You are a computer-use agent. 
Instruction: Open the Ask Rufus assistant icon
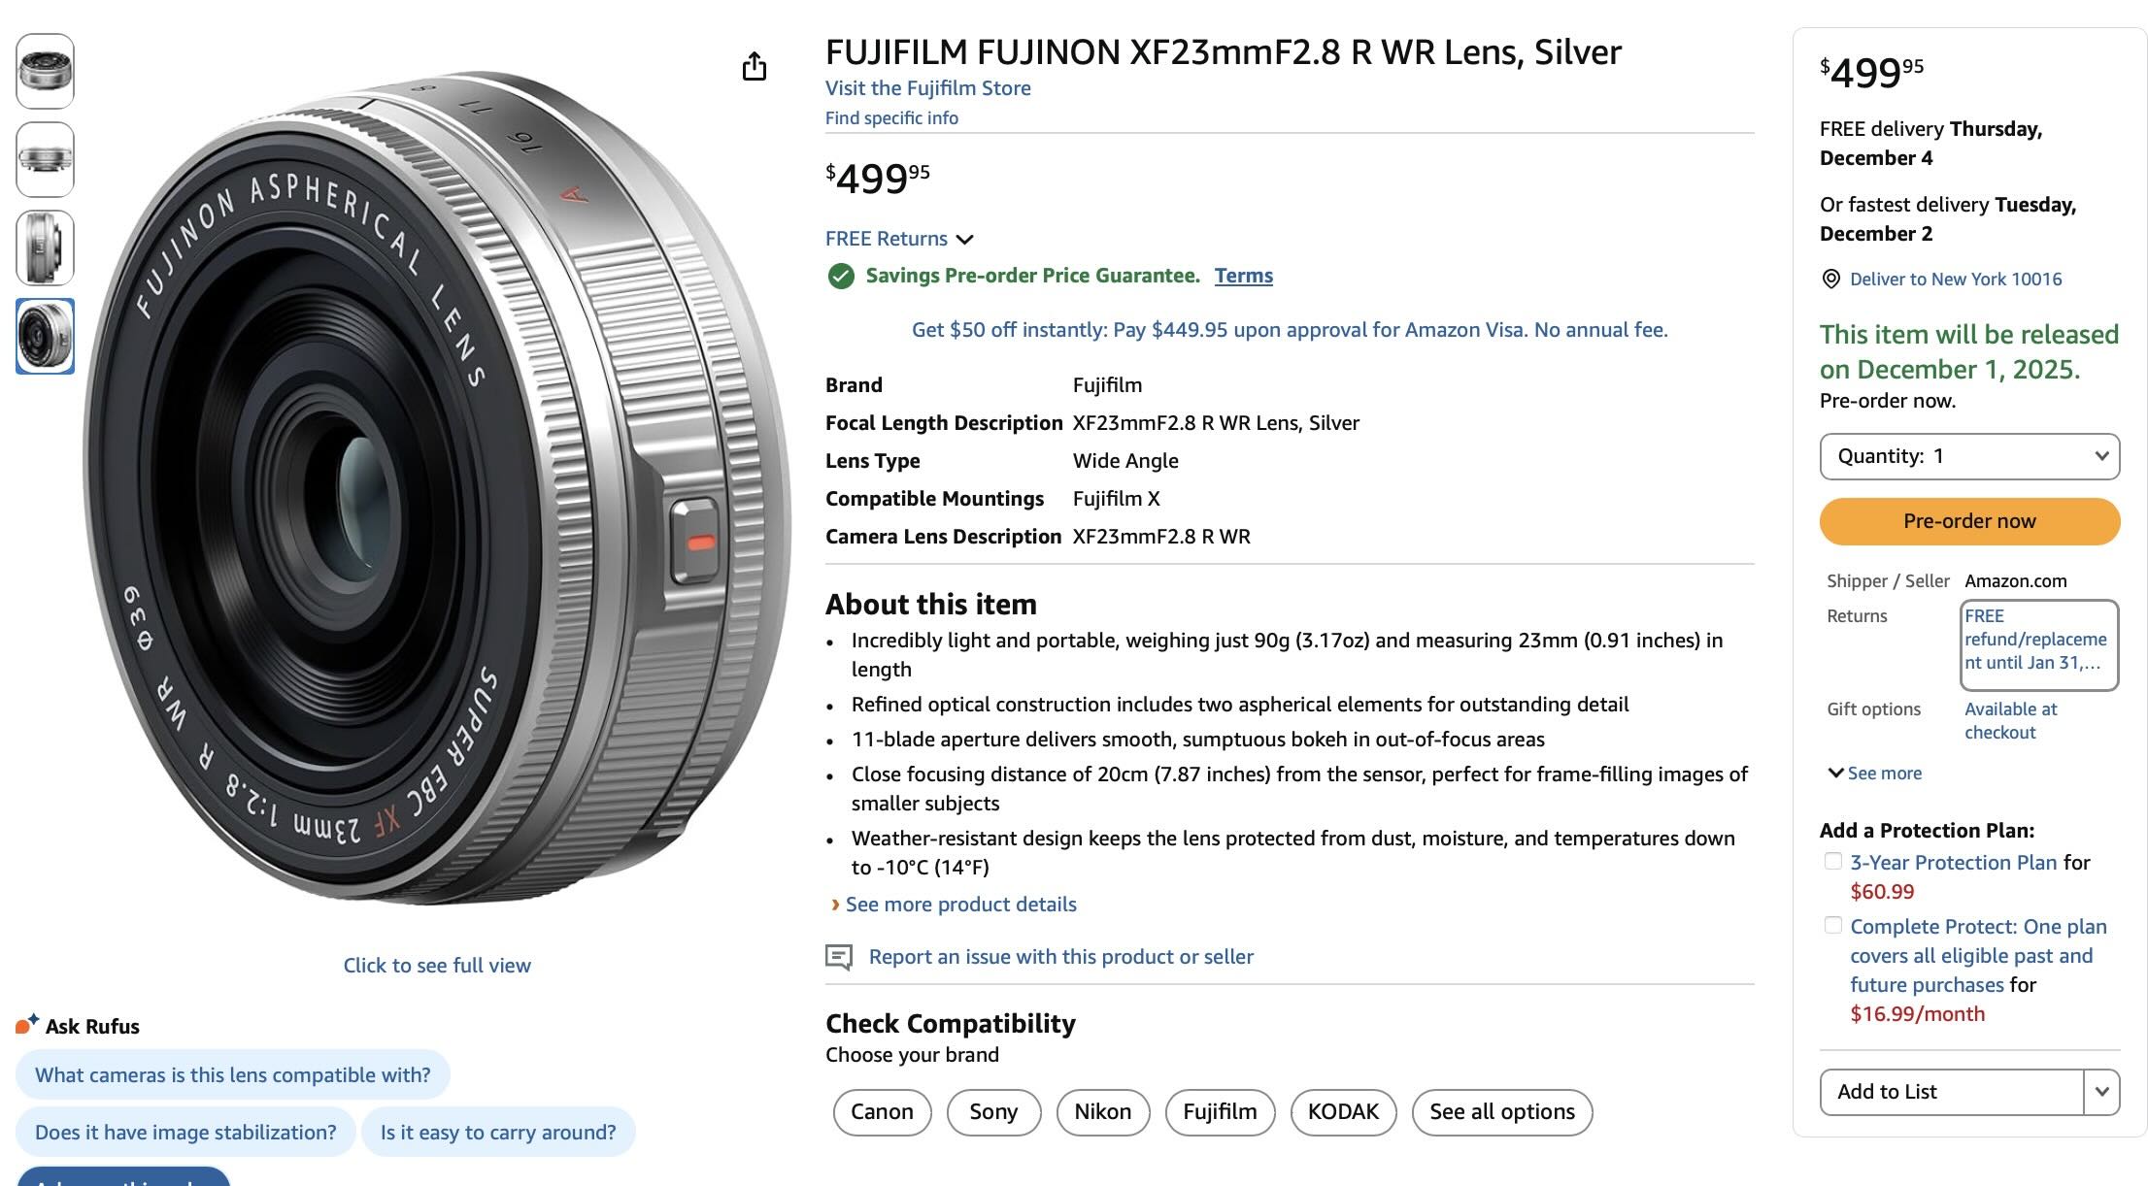click(26, 1023)
